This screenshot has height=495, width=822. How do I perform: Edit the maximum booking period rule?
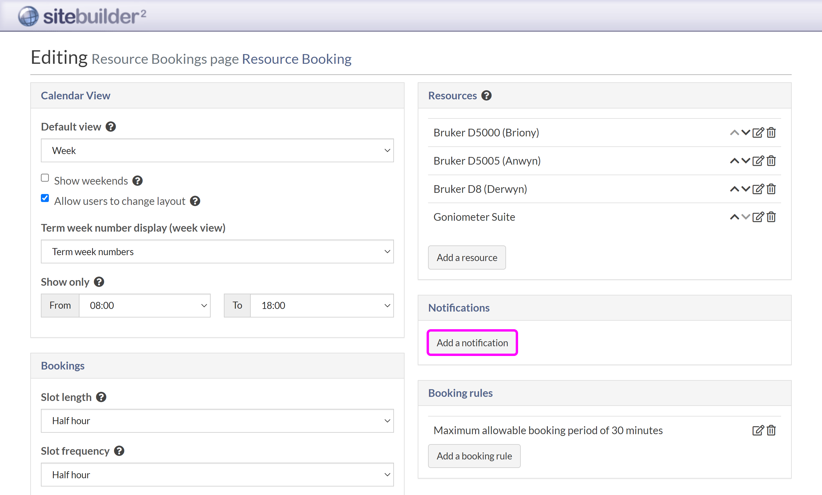(x=758, y=430)
